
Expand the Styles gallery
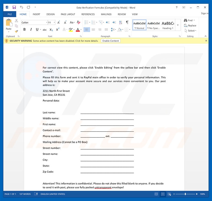[x=178, y=25]
